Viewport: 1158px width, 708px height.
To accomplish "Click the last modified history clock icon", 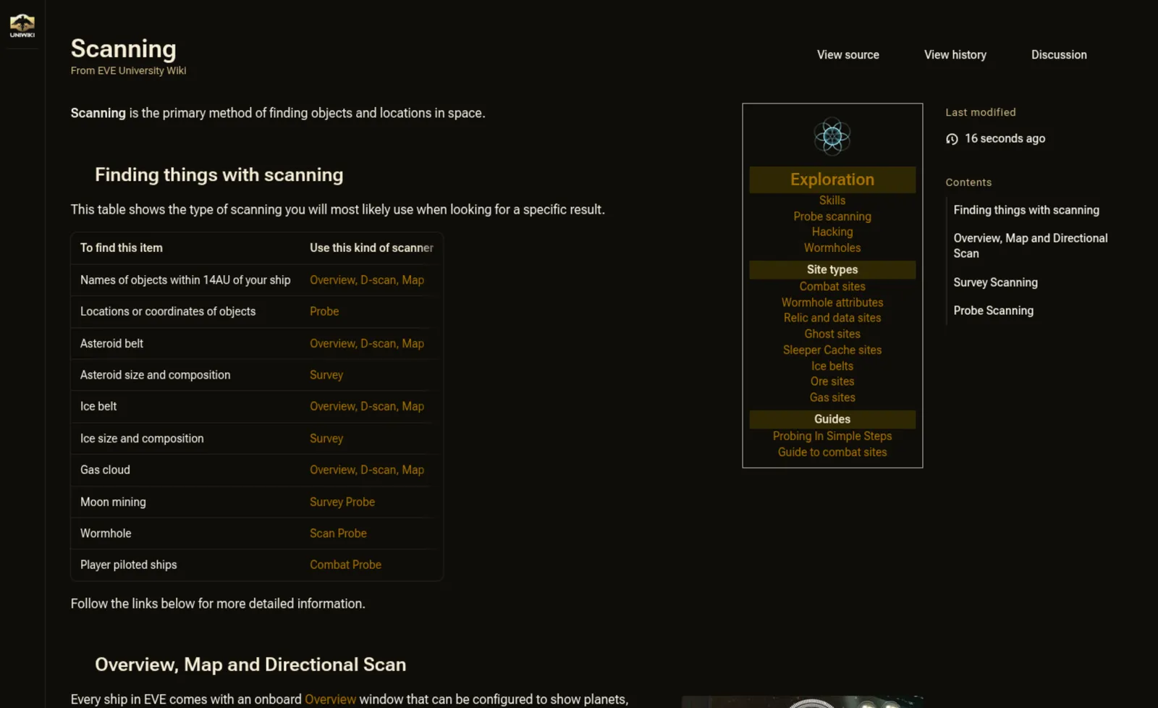I will pos(952,139).
